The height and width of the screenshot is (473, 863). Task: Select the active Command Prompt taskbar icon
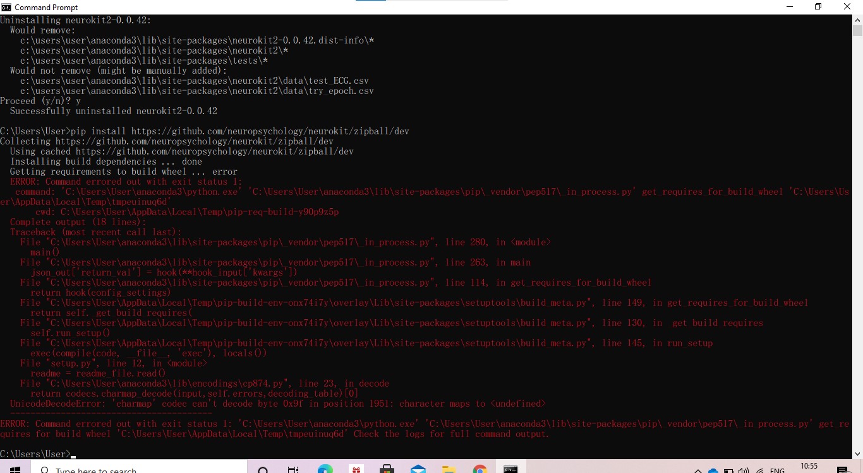coord(510,469)
